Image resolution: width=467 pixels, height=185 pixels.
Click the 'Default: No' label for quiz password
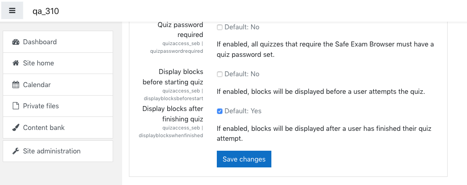[x=242, y=27]
